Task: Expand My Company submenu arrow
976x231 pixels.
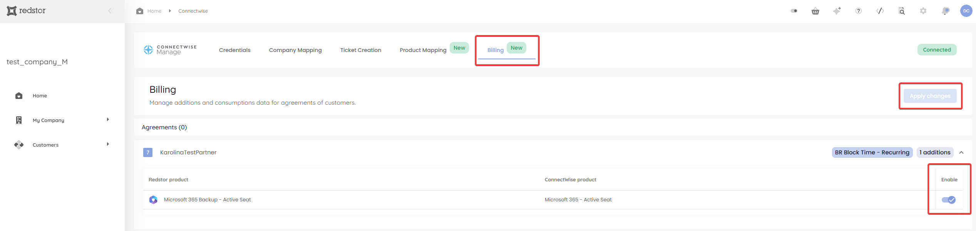Action: (x=108, y=119)
